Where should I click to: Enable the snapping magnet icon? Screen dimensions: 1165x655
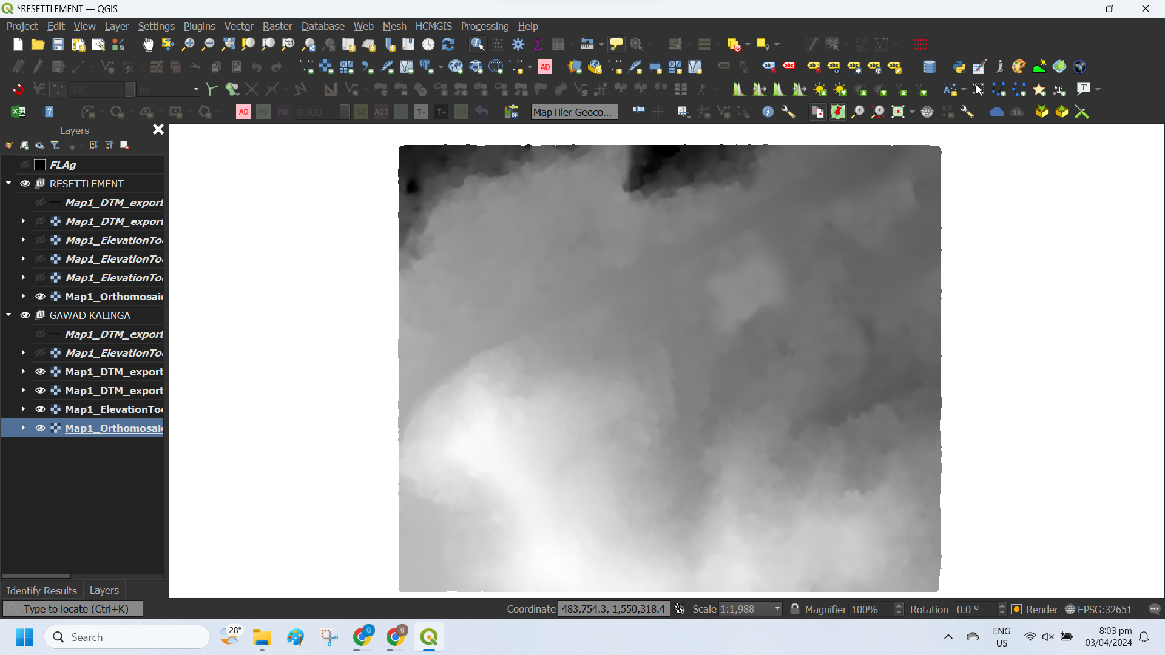coord(18,90)
